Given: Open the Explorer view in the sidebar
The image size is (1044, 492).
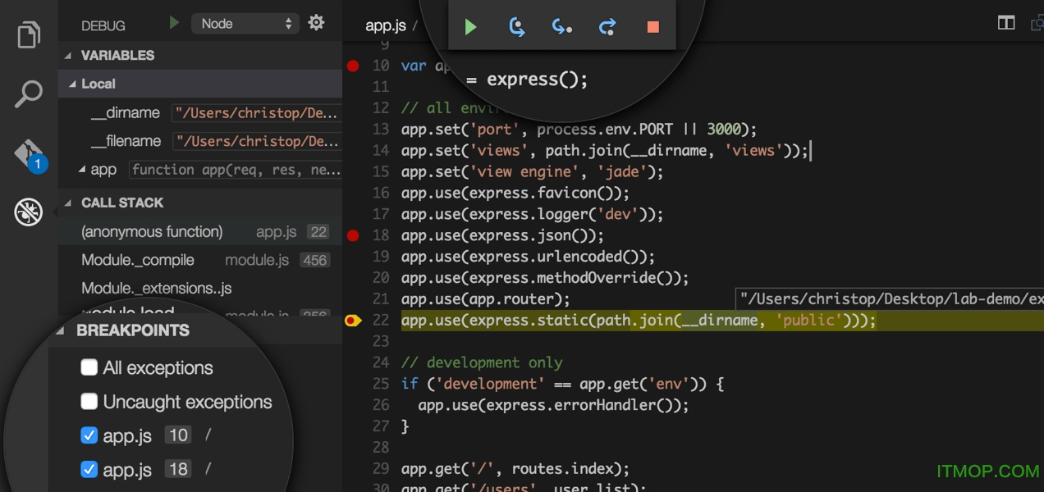Looking at the screenshot, I should [28, 34].
